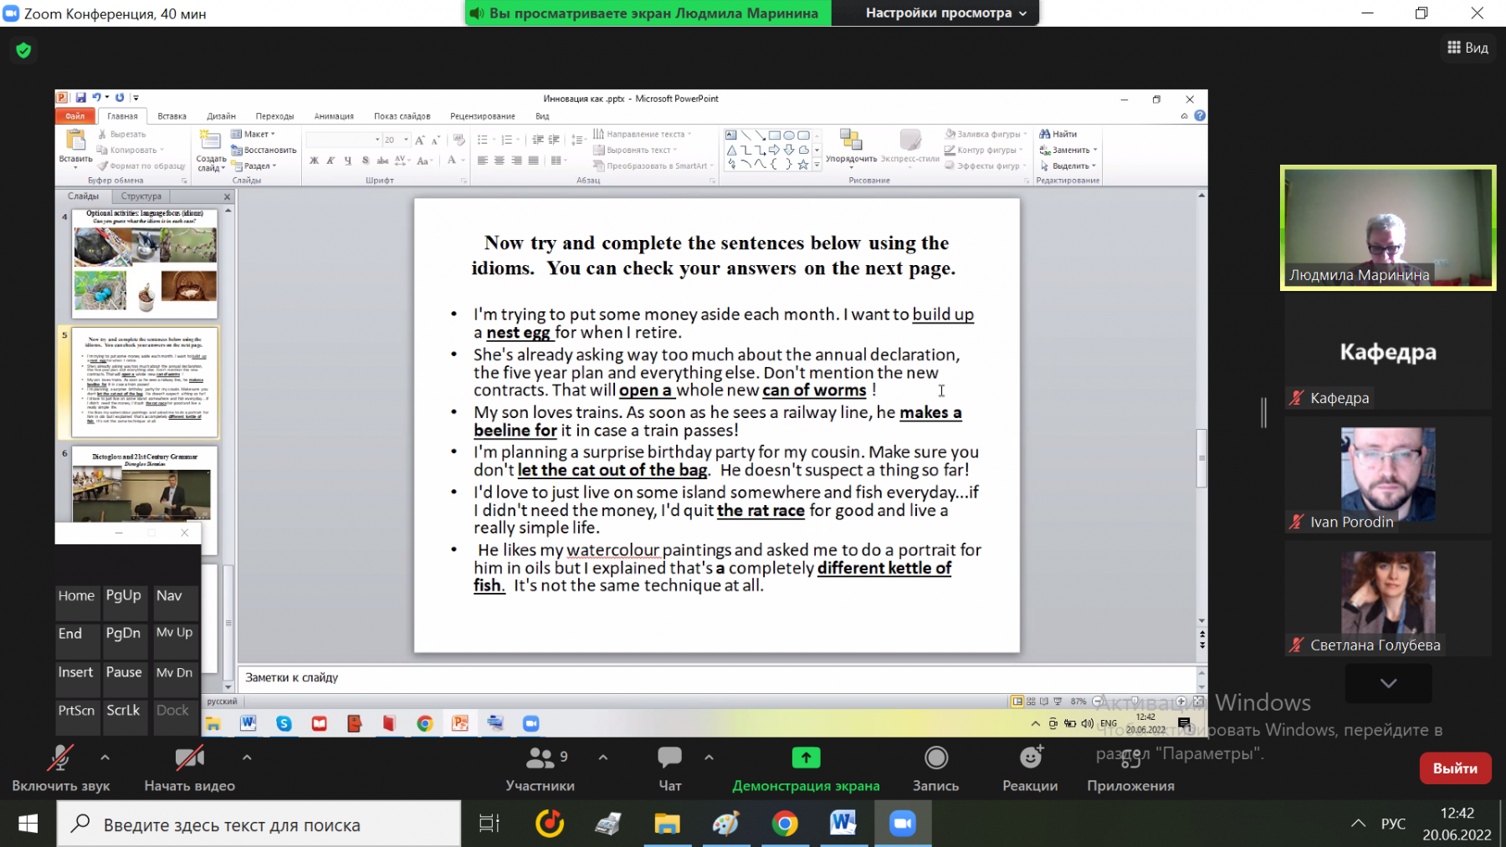Open Реакции reactions menu
This screenshot has height=847, width=1506.
pos(1030,768)
